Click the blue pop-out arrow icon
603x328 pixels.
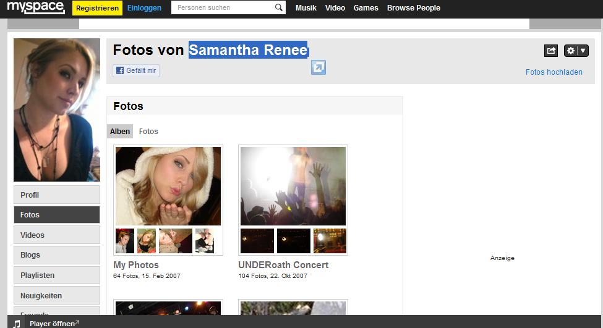click(319, 67)
